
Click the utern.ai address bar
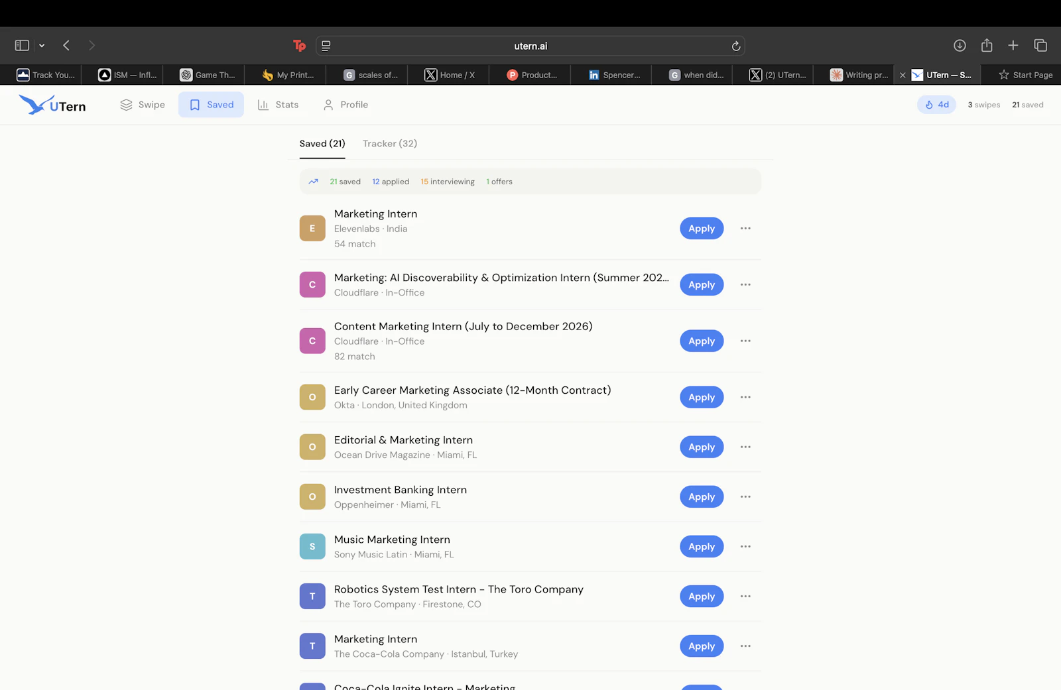[x=530, y=46]
